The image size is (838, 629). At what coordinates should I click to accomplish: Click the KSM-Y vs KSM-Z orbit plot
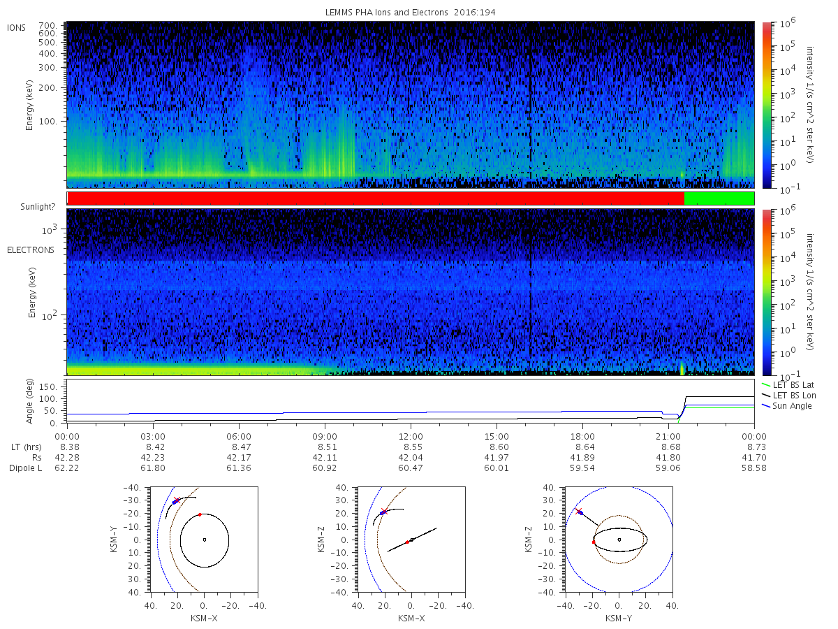[x=619, y=540]
